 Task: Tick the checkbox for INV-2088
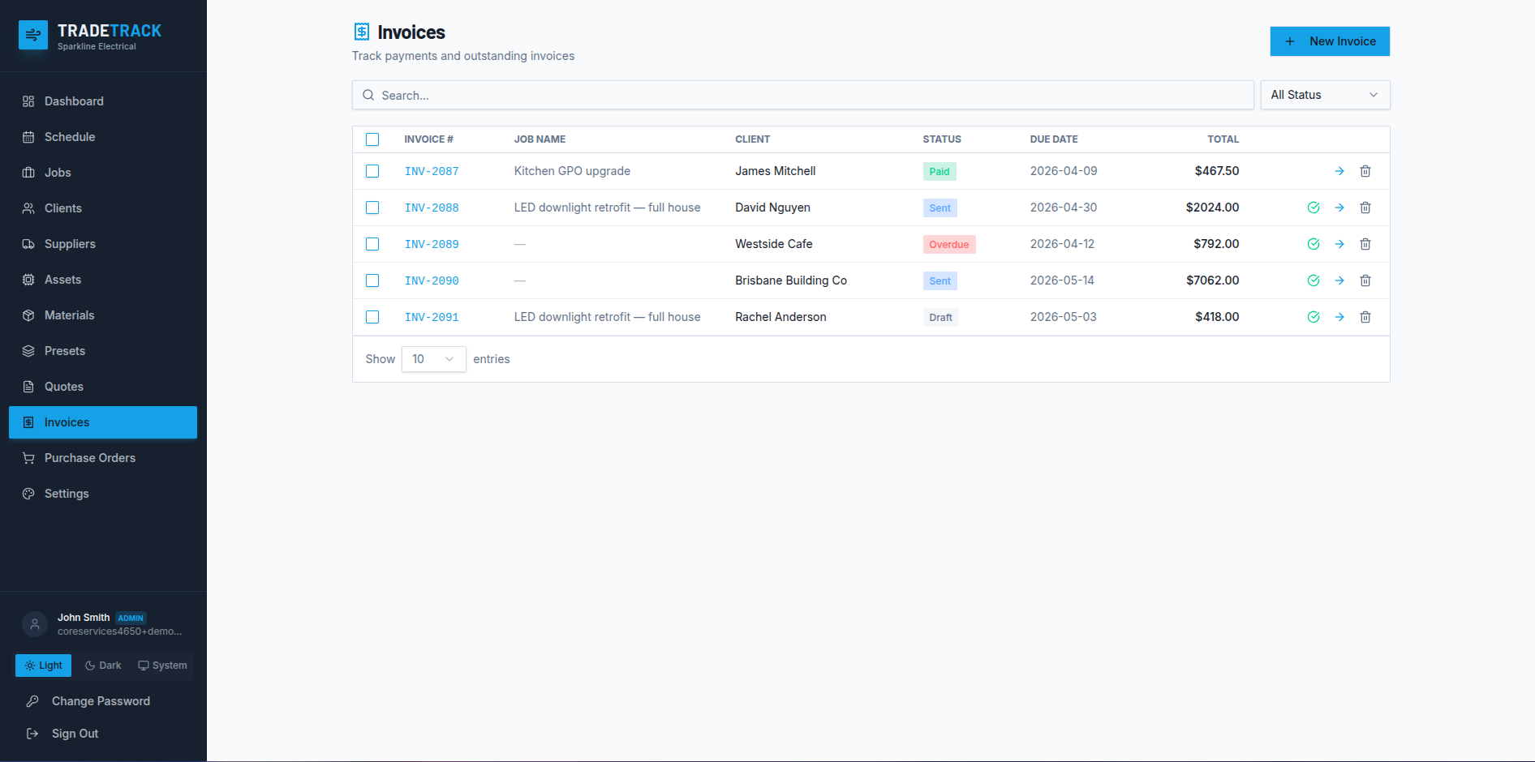(372, 208)
